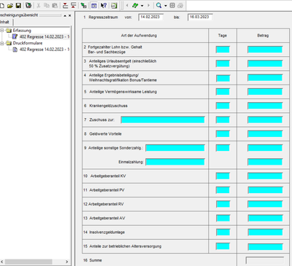Go back with the left arrow icon

coord(127,5)
